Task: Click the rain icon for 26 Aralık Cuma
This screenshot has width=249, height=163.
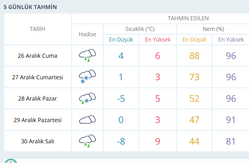Action: [87, 55]
